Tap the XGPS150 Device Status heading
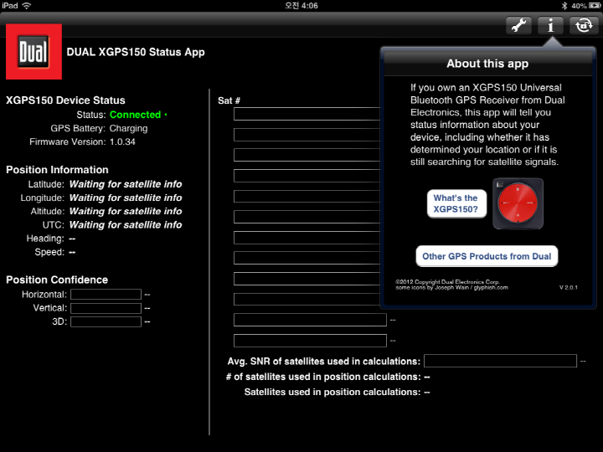 (x=65, y=100)
